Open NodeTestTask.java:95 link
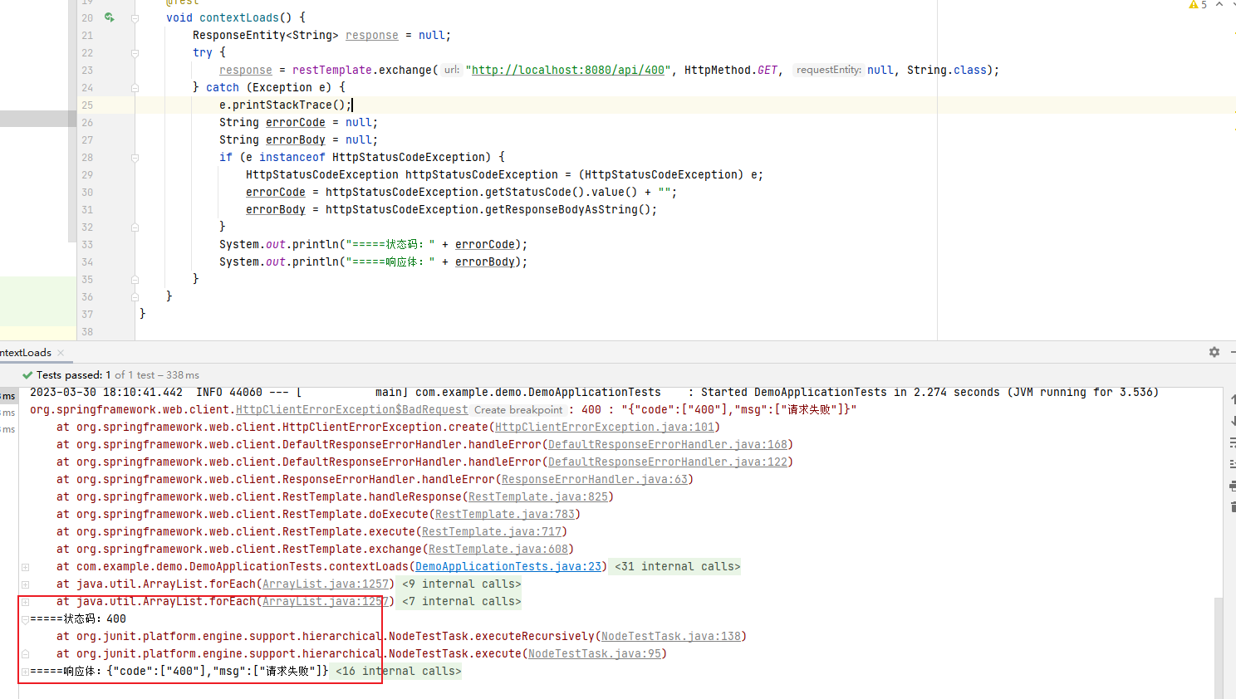Screen dimensions: 1236x699 pyautogui.click(x=595, y=654)
